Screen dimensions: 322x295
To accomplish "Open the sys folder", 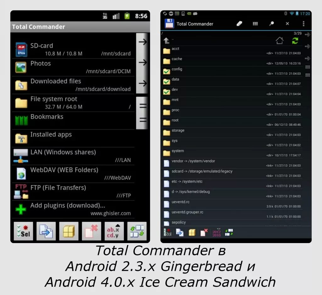I will (232, 143).
